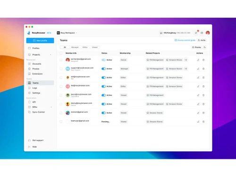This screenshot has height=177, width=236.
Task: Switch to the Viewer filter tab
Action: pos(95,47)
